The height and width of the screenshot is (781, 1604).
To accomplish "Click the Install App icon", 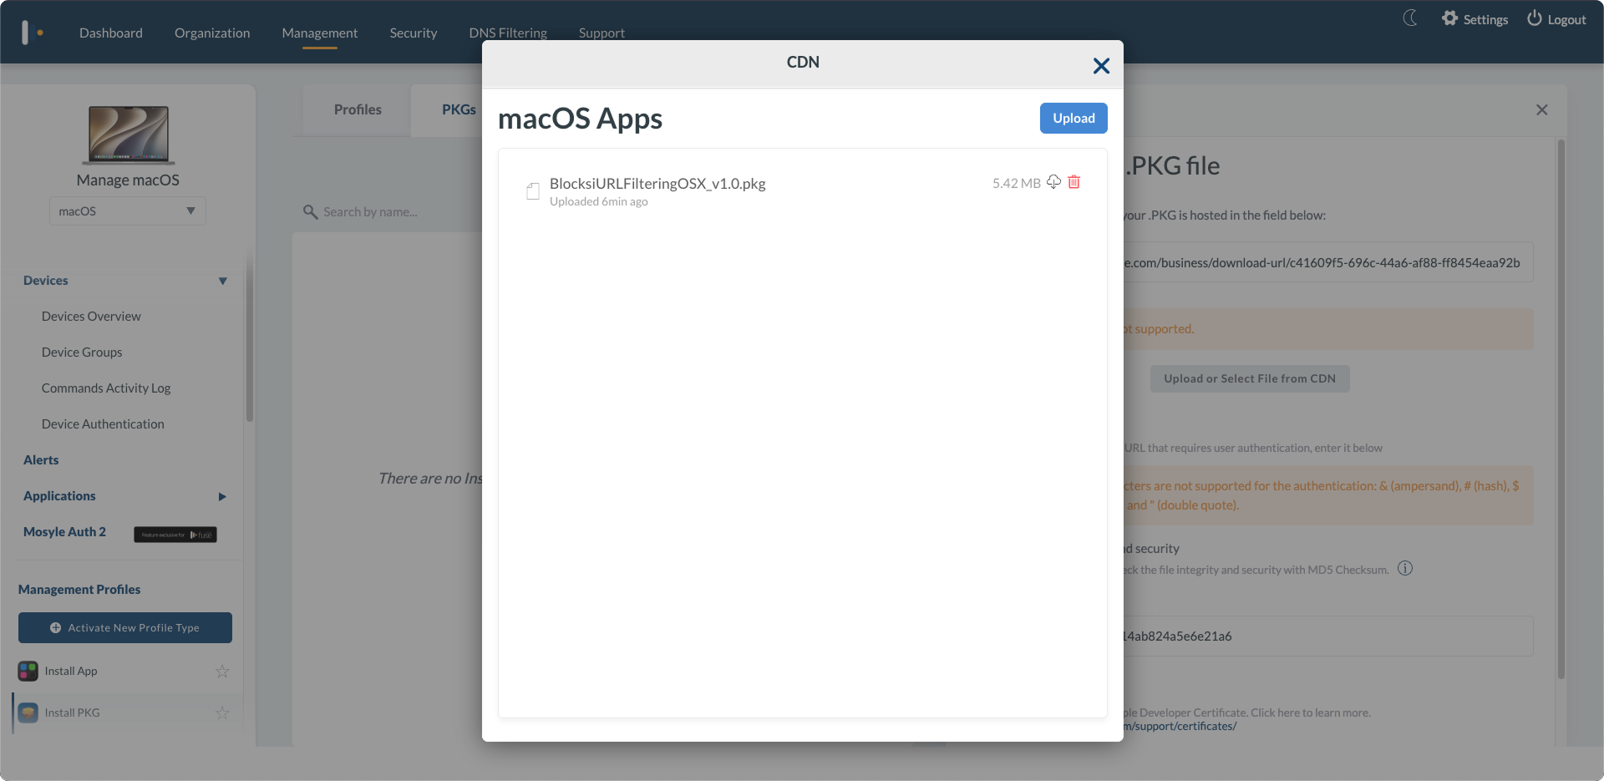I will pyautogui.click(x=28, y=671).
